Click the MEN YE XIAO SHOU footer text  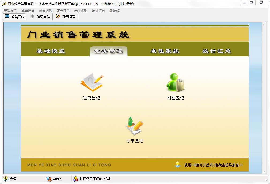pyautogui.click(x=69, y=165)
